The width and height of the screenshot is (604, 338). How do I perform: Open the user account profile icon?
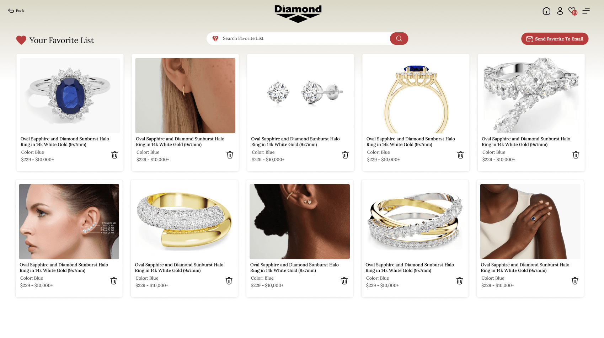coord(560,11)
